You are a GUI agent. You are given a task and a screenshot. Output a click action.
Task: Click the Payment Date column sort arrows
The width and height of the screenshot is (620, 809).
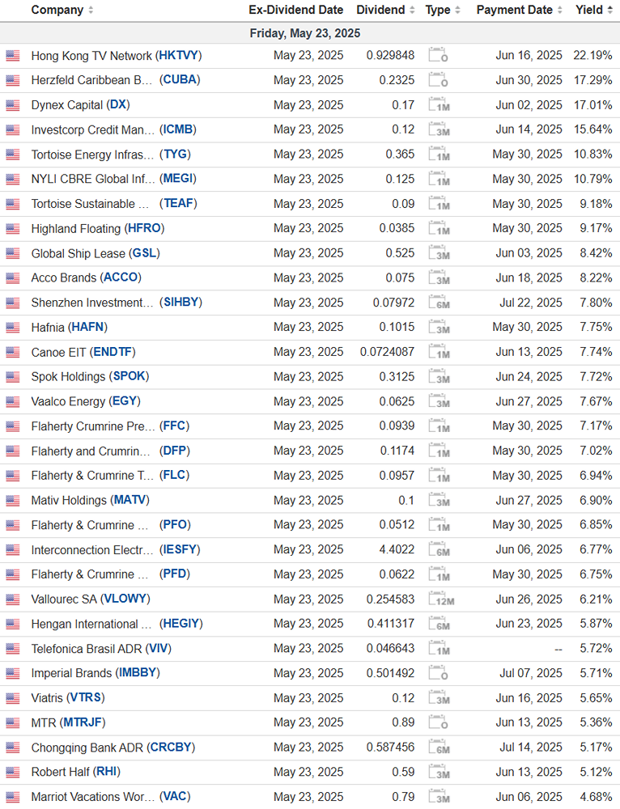coord(560,11)
